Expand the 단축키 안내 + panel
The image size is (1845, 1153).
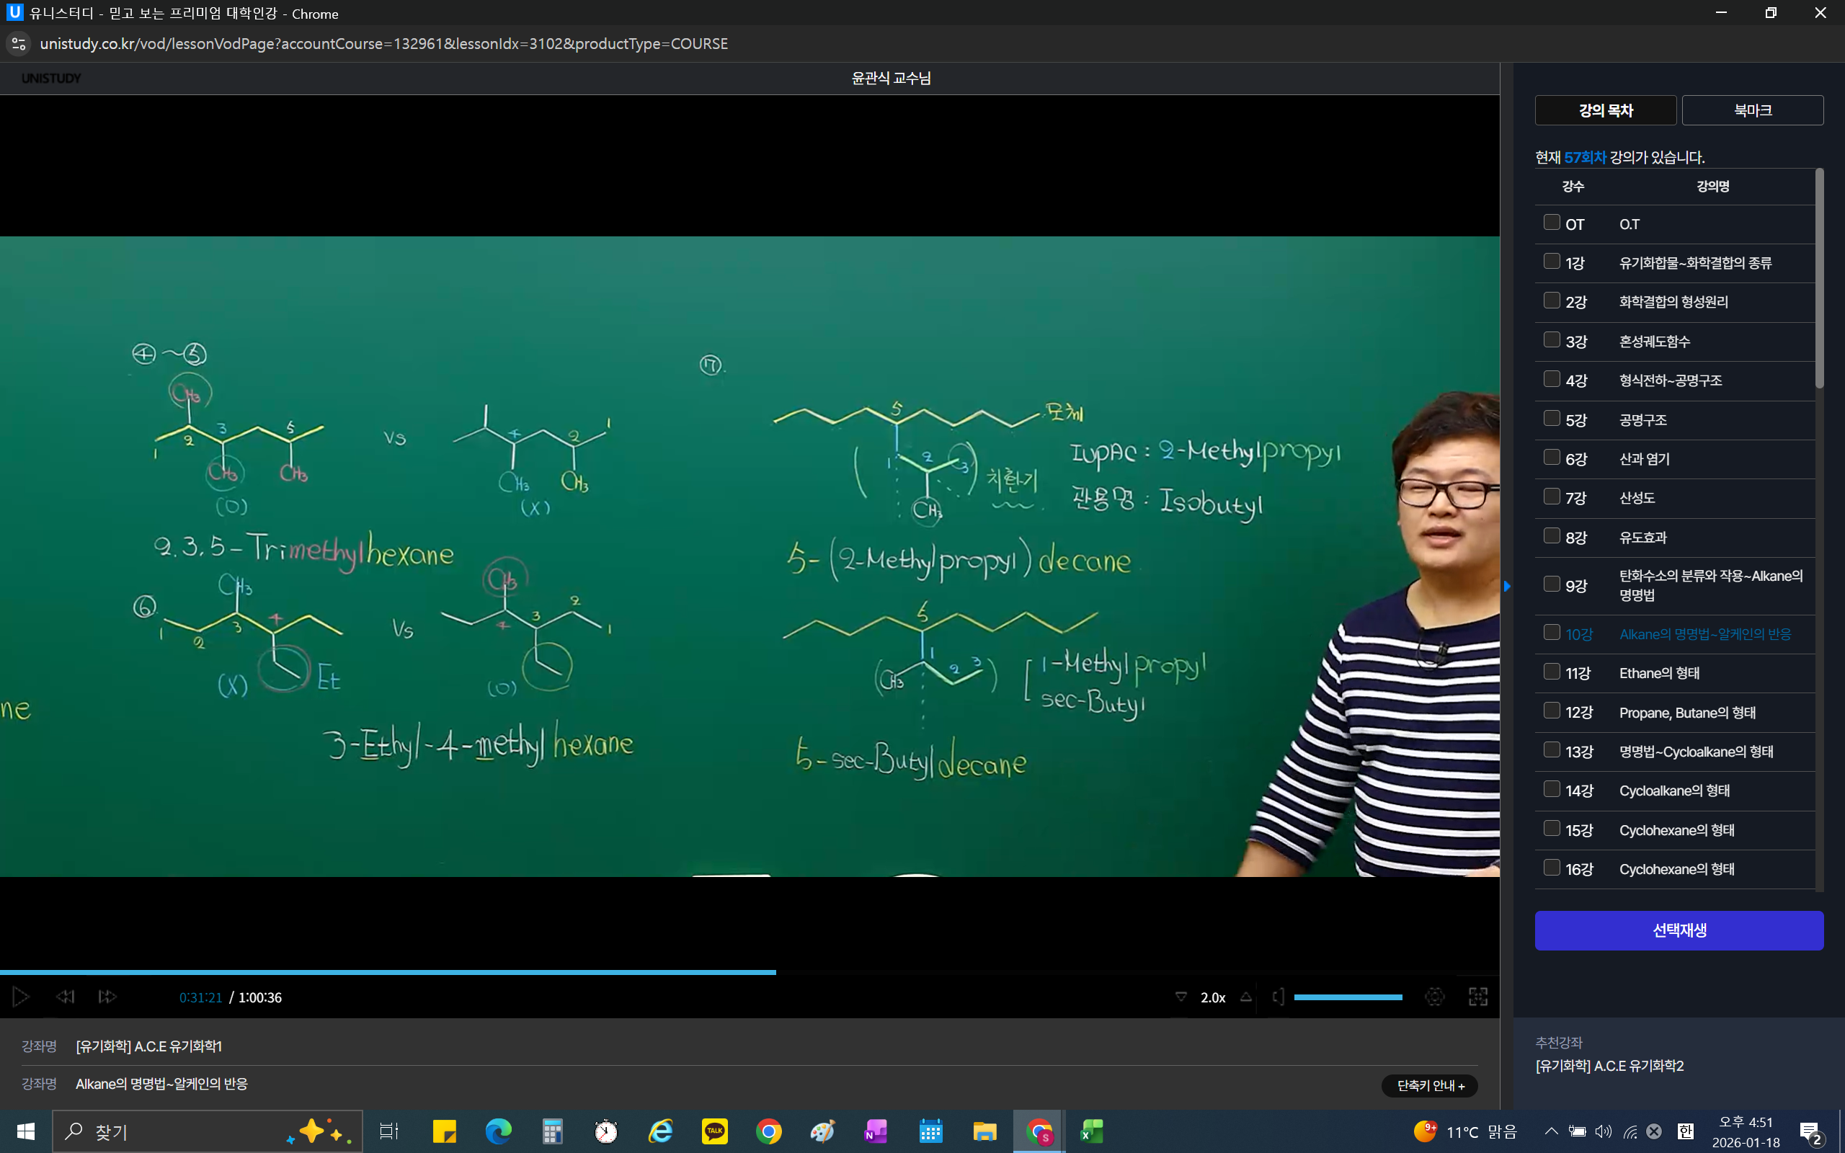pyautogui.click(x=1429, y=1085)
